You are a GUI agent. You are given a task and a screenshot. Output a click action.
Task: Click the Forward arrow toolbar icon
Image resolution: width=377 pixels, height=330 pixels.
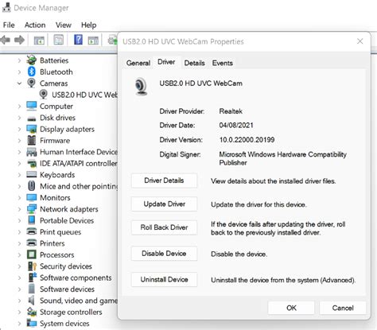point(19,41)
